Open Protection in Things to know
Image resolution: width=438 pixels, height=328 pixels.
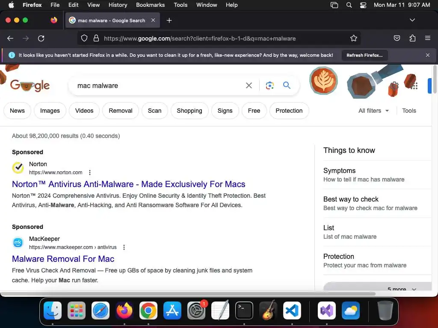tap(377, 261)
